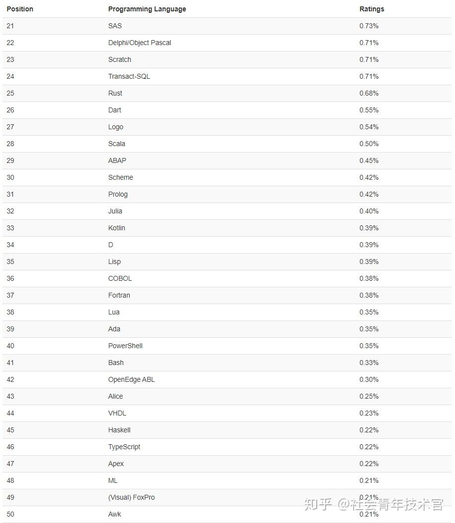
Task: Click the Position column header
Action: pyautogui.click(x=20, y=9)
